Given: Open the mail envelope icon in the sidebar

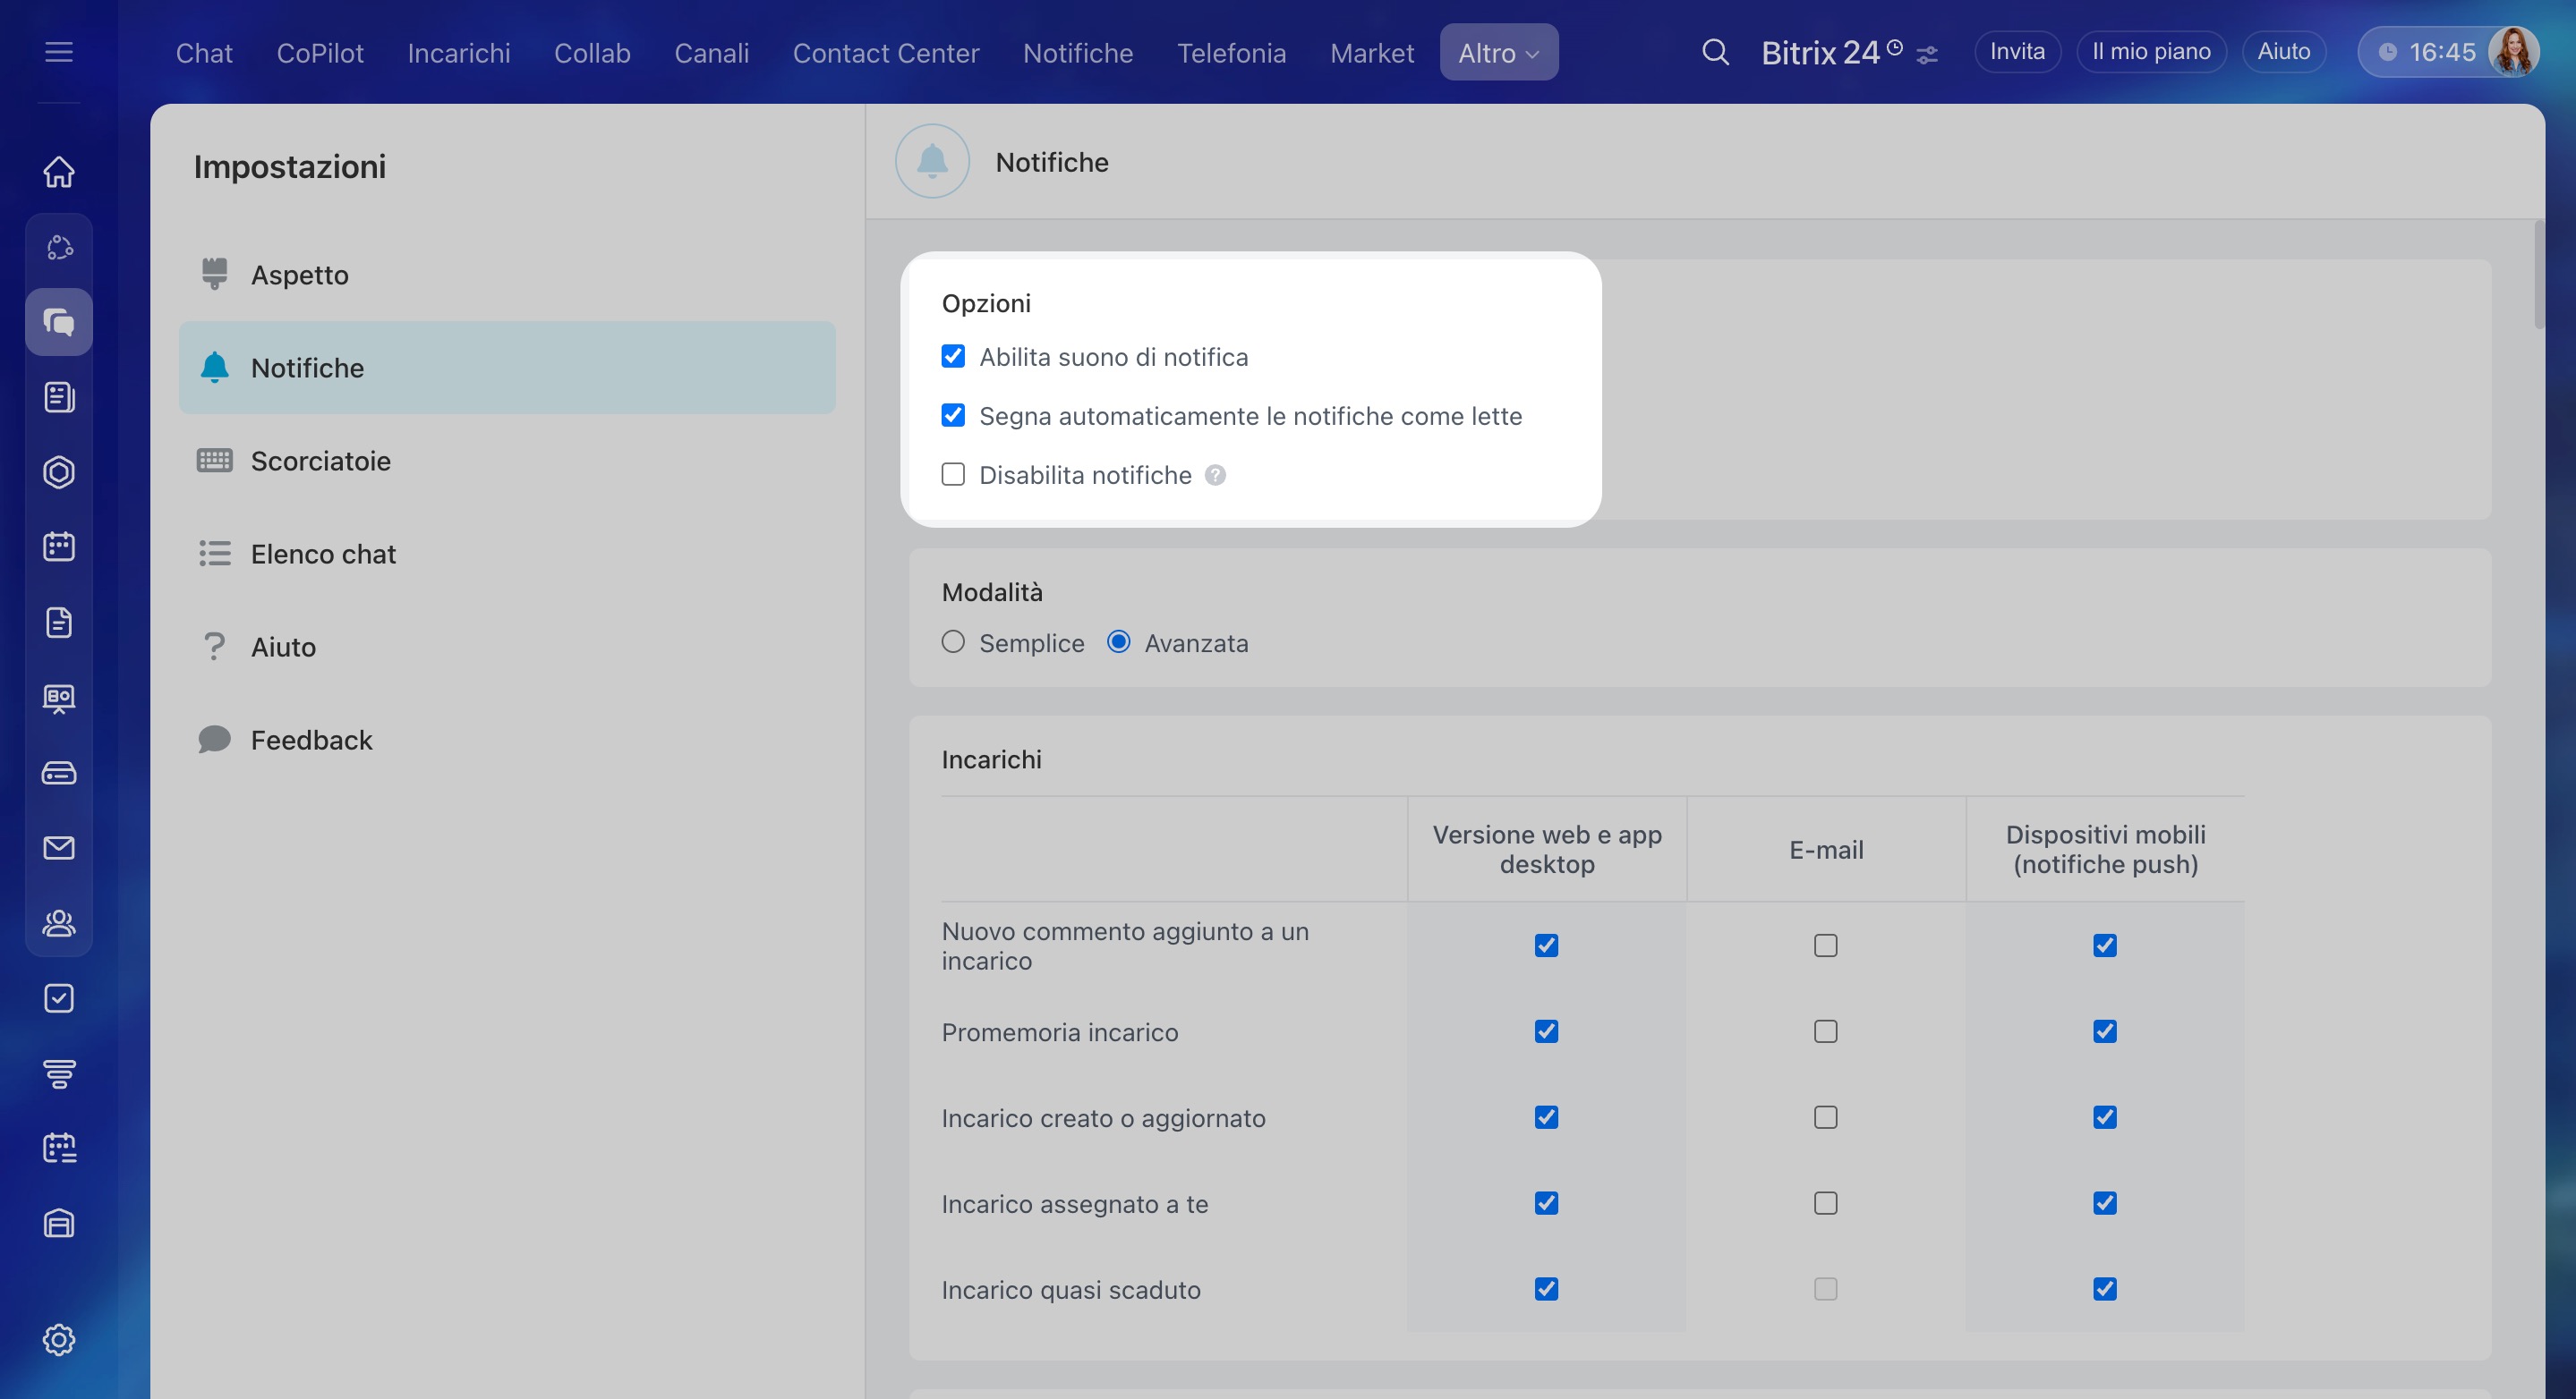Looking at the screenshot, I should [59, 847].
